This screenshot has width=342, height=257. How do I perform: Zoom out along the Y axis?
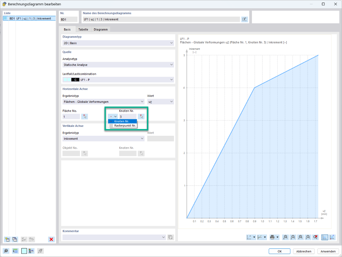click(308, 237)
